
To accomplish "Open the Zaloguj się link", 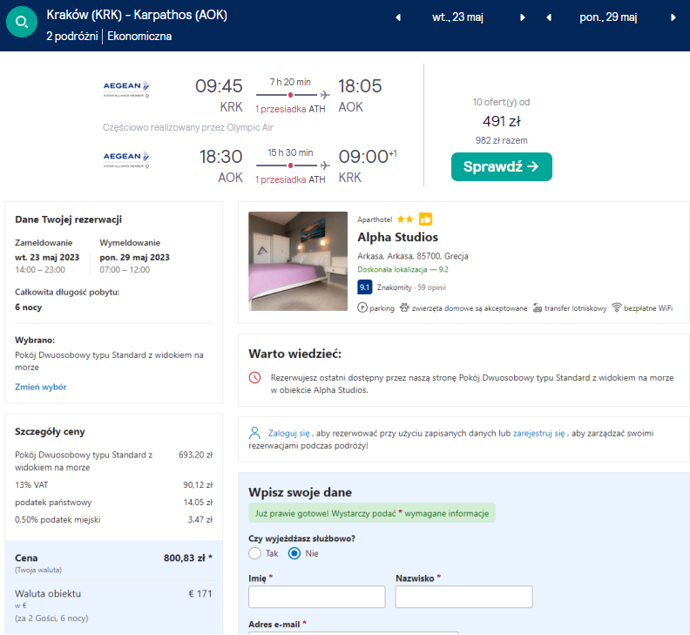I will 288,434.
